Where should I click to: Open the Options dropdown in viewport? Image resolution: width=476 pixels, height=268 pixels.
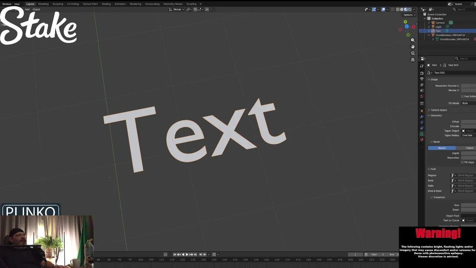[409, 15]
